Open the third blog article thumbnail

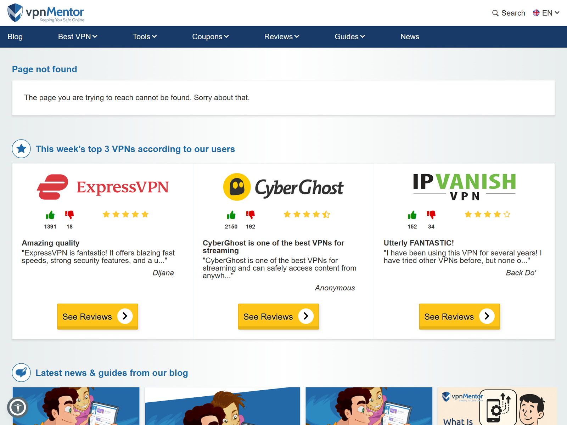[369, 406]
